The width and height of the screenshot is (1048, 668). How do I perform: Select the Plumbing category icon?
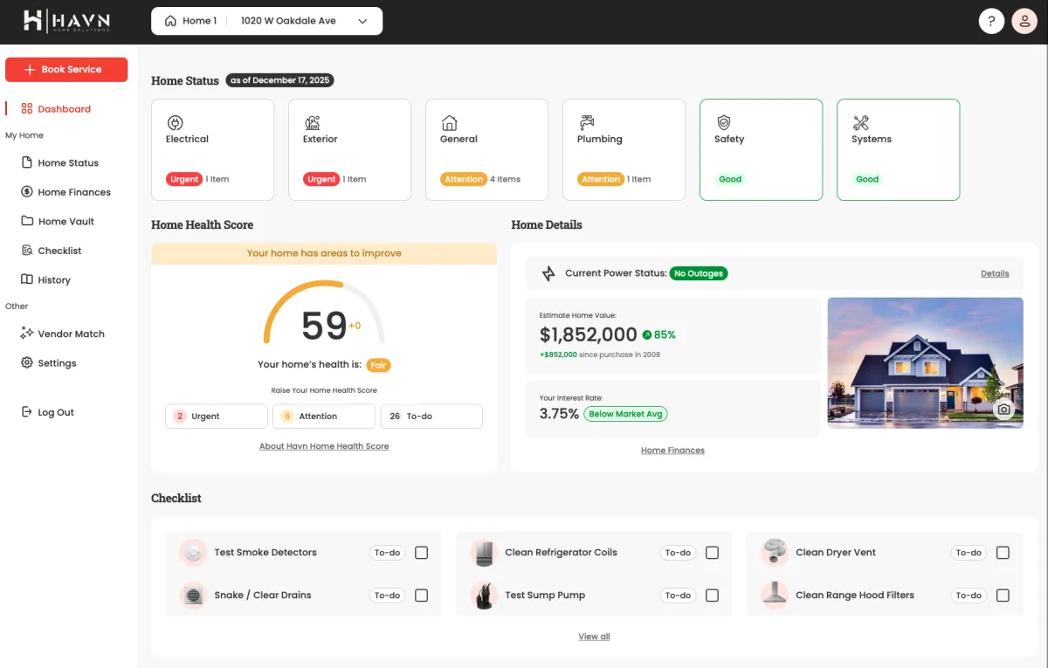click(587, 123)
